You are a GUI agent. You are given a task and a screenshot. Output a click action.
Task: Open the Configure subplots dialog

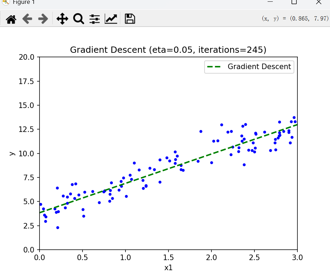click(x=95, y=19)
